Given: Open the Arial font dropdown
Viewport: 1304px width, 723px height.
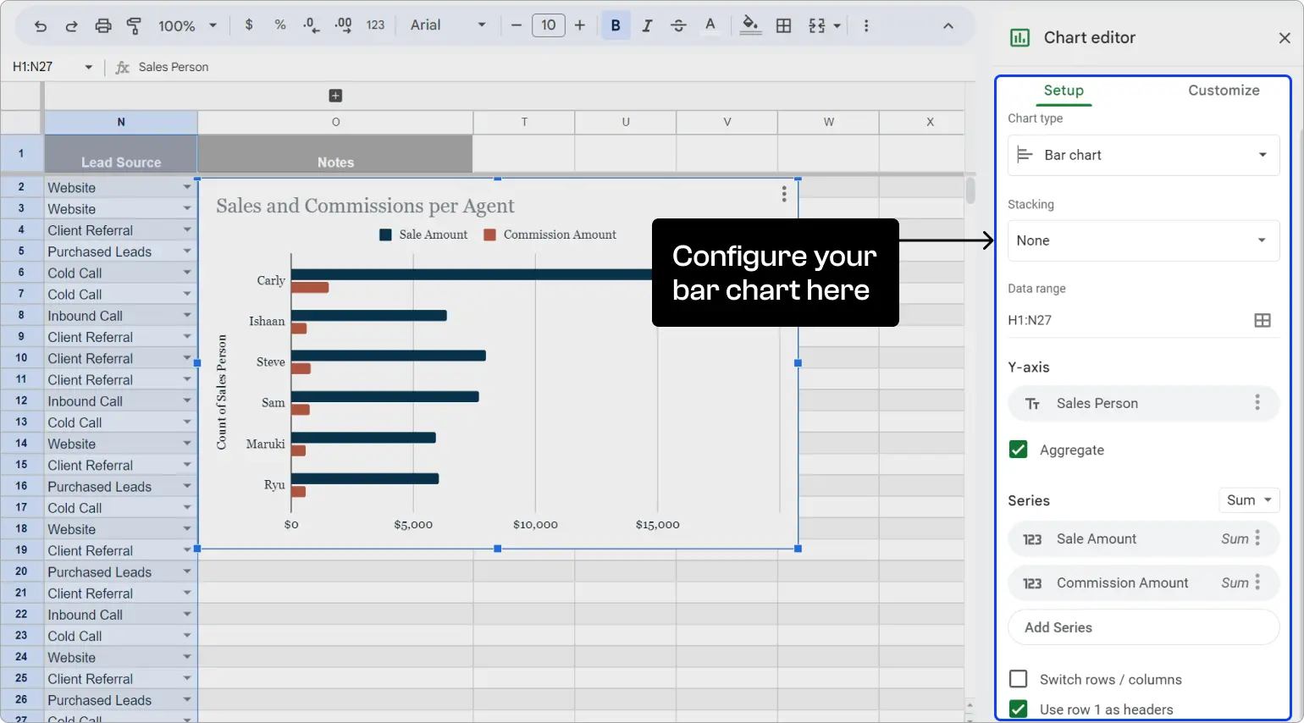Looking at the screenshot, I should [x=448, y=25].
